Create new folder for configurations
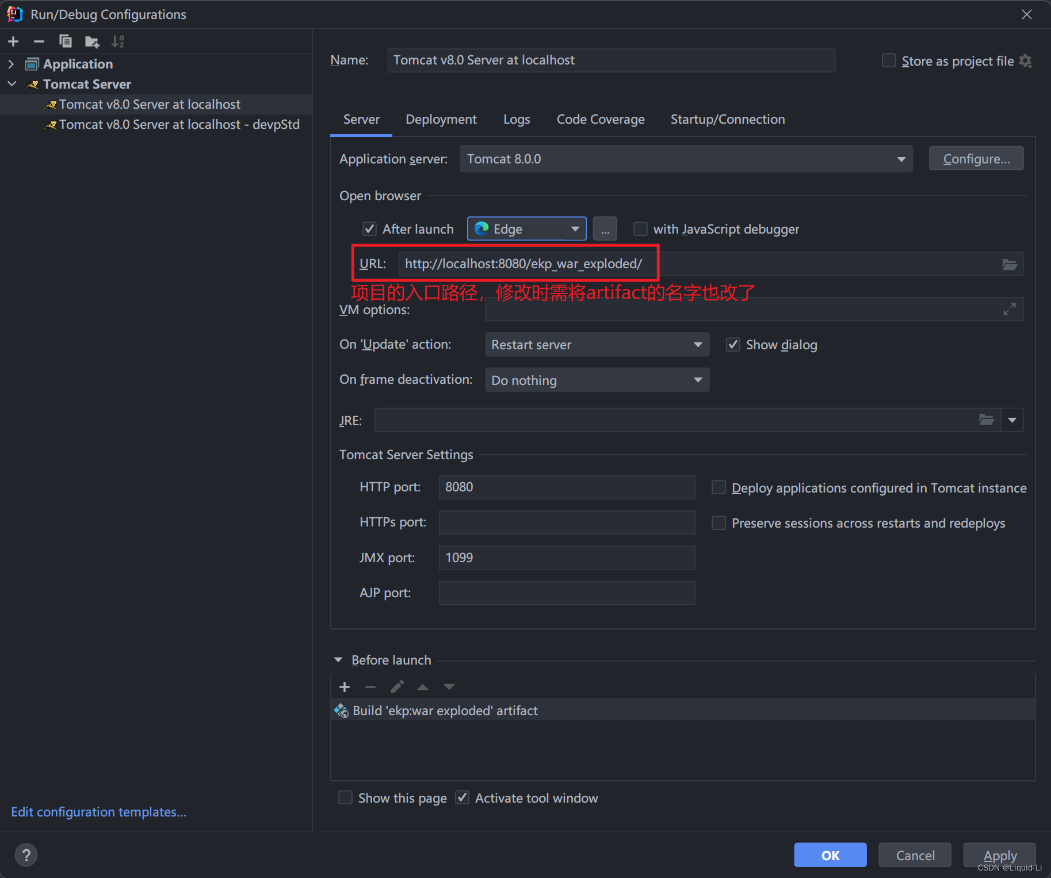Viewport: 1051px width, 878px height. click(x=92, y=41)
